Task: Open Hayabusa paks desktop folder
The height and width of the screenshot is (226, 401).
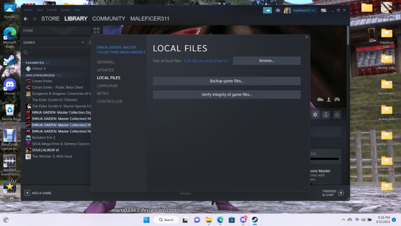Action: pos(386,38)
